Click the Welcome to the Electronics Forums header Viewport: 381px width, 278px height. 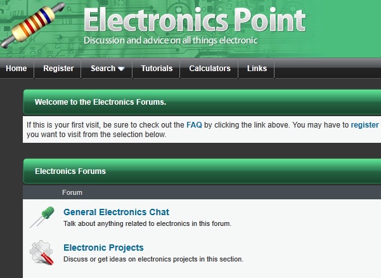(x=101, y=102)
